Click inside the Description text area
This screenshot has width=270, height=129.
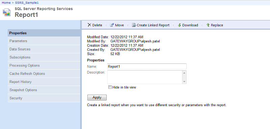tap(145, 77)
